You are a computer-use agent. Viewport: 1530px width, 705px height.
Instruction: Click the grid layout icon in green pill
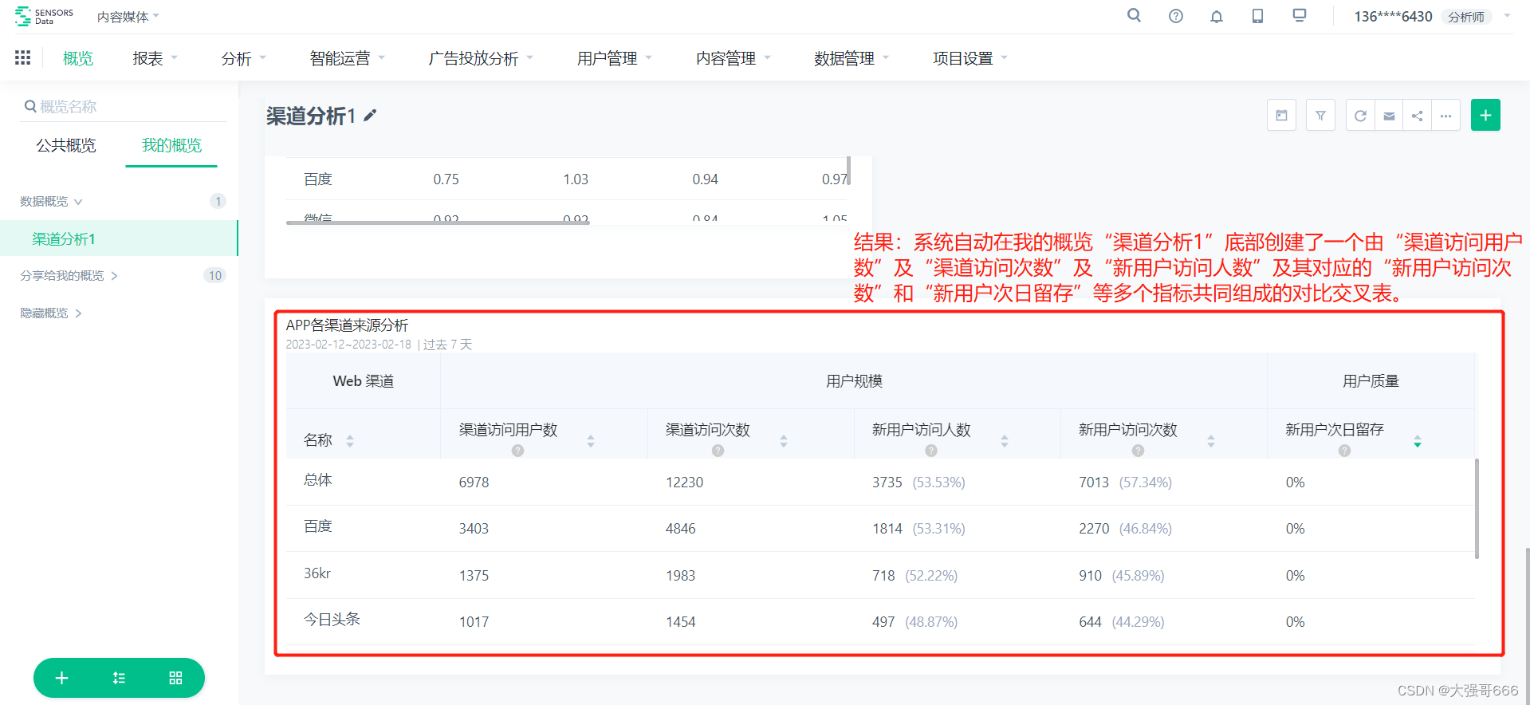point(175,678)
